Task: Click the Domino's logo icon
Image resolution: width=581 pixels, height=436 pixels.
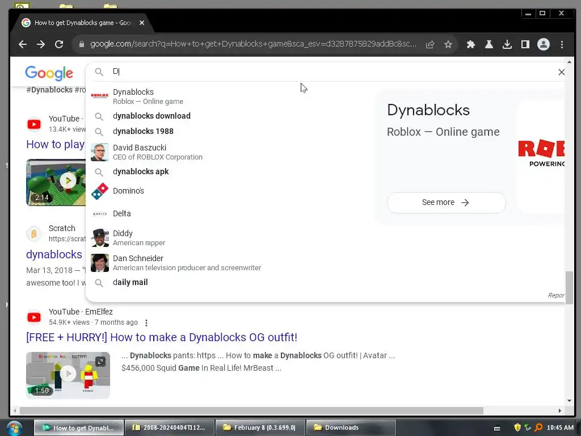Action: pyautogui.click(x=100, y=191)
